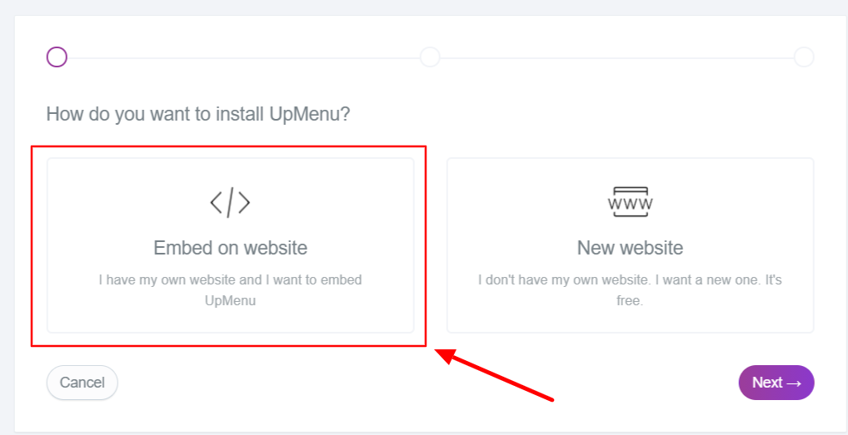This screenshot has width=848, height=435.
Task: Click the WWW browser window icon
Action: coord(630,202)
